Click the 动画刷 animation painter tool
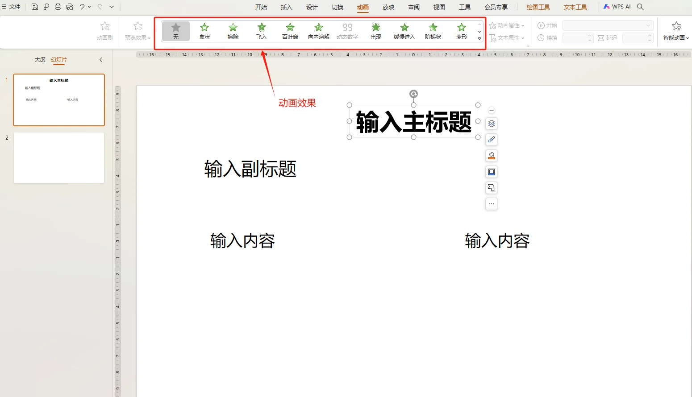Image resolution: width=692 pixels, height=397 pixels. pyautogui.click(x=105, y=30)
